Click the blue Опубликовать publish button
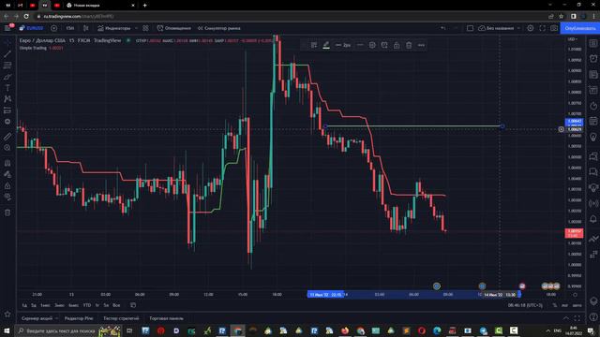 point(579,28)
